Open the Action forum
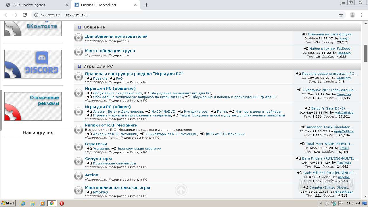Image resolution: width=368 pixels, height=207 pixels. click(x=91, y=175)
